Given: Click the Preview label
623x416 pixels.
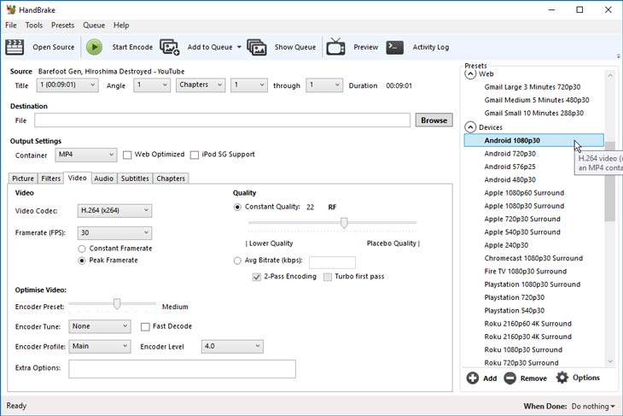Looking at the screenshot, I should (x=366, y=47).
